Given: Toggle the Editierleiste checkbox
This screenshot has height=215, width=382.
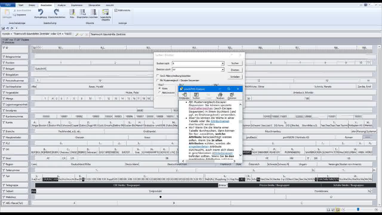Looking at the screenshot, I should click(x=116, y=10).
